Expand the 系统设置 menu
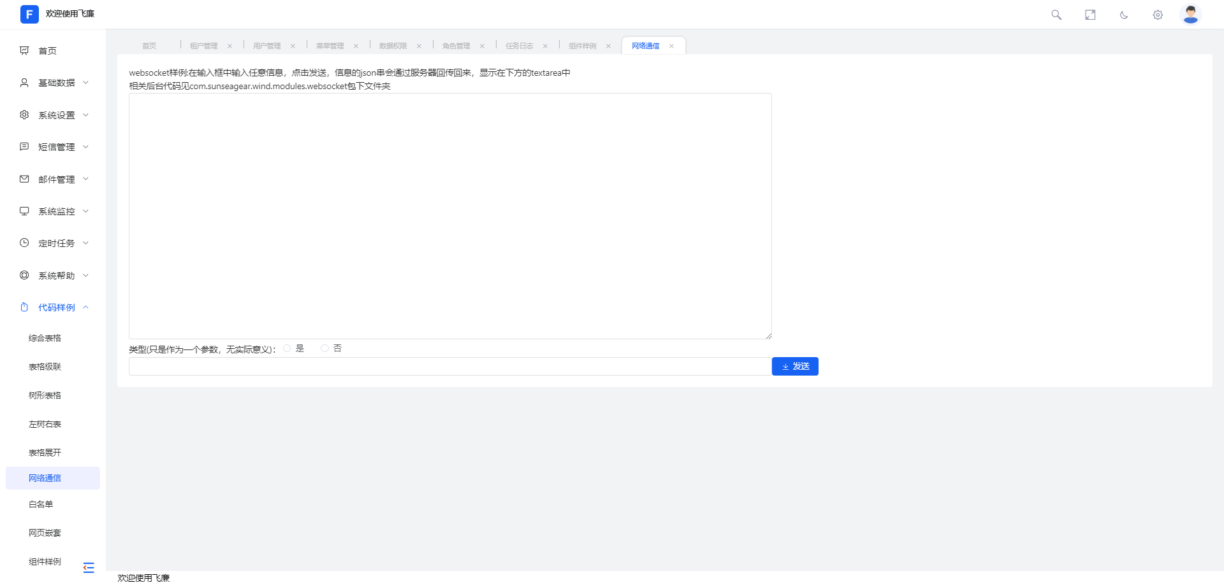The width and height of the screenshot is (1224, 585). [x=56, y=115]
